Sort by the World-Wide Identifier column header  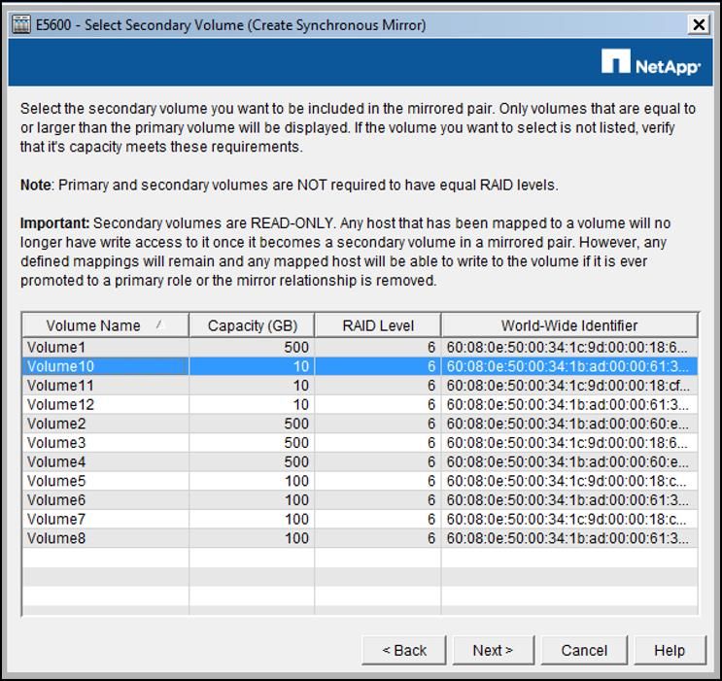tap(569, 325)
